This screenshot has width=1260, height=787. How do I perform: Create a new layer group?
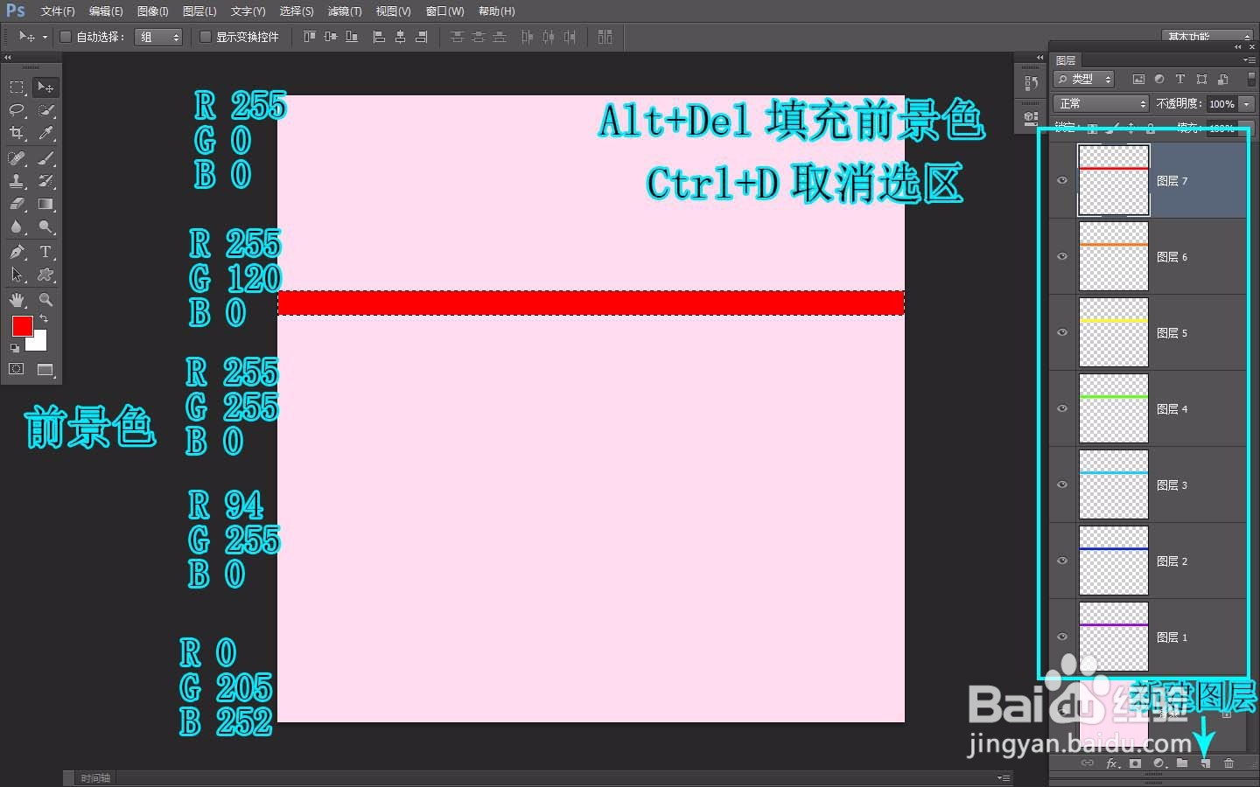coord(1180,763)
